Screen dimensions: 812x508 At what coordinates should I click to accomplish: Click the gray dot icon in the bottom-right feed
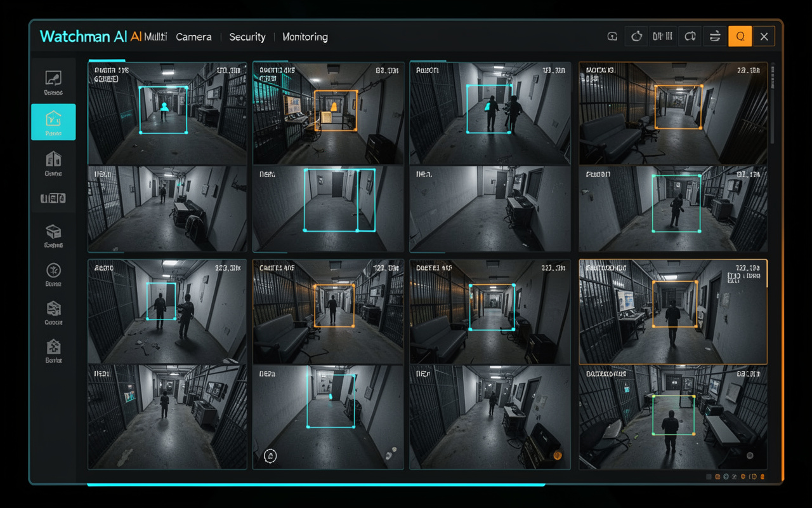tap(750, 456)
